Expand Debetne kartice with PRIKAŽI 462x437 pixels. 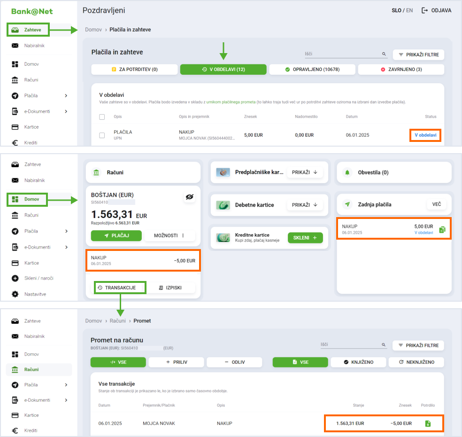pos(305,205)
